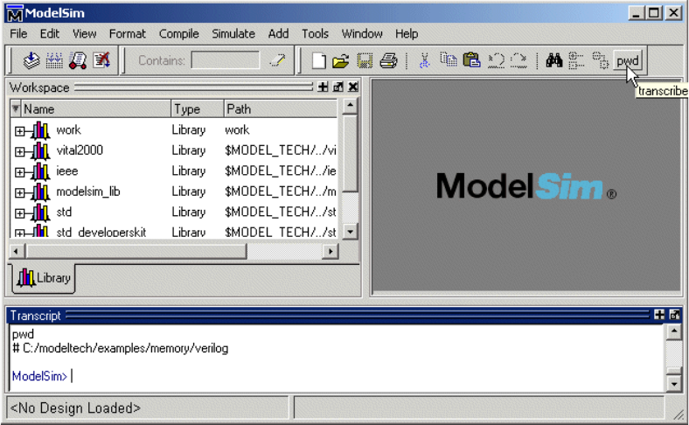The image size is (689, 425).
Task: Open the Simulate menu
Action: (x=233, y=34)
